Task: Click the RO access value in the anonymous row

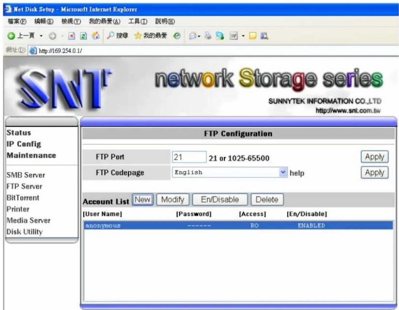Action: click(254, 226)
